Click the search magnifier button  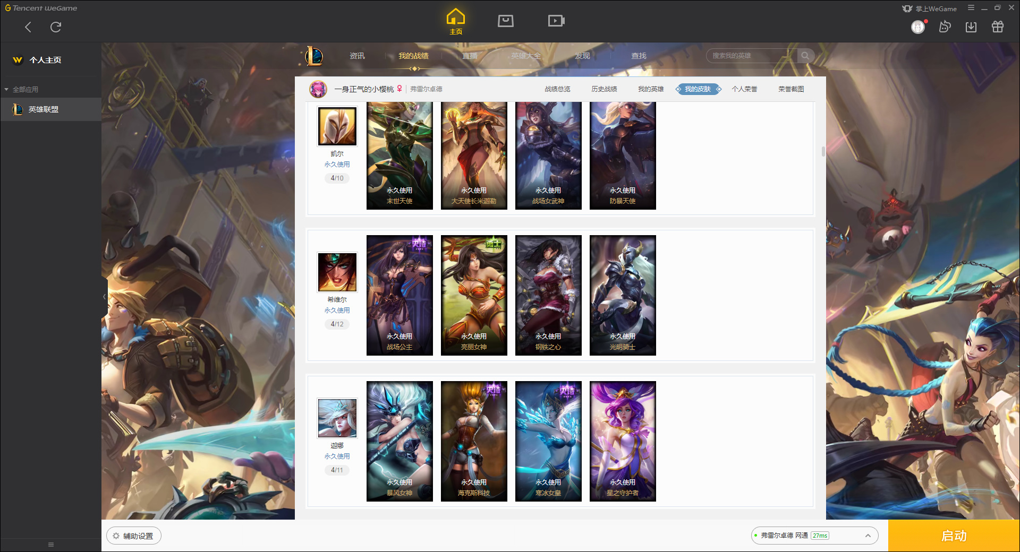[805, 56]
